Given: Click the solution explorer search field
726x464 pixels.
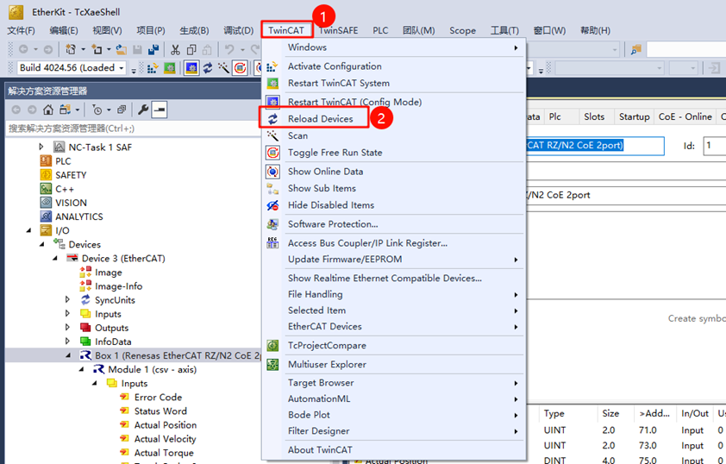Looking at the screenshot, I should (x=134, y=129).
